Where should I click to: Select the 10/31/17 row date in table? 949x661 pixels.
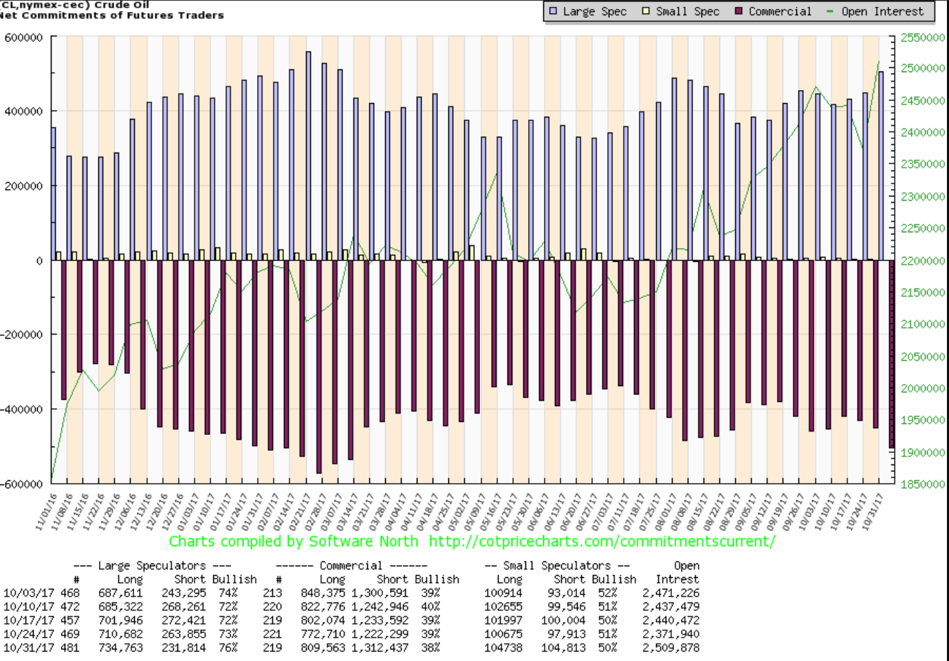pyautogui.click(x=29, y=647)
